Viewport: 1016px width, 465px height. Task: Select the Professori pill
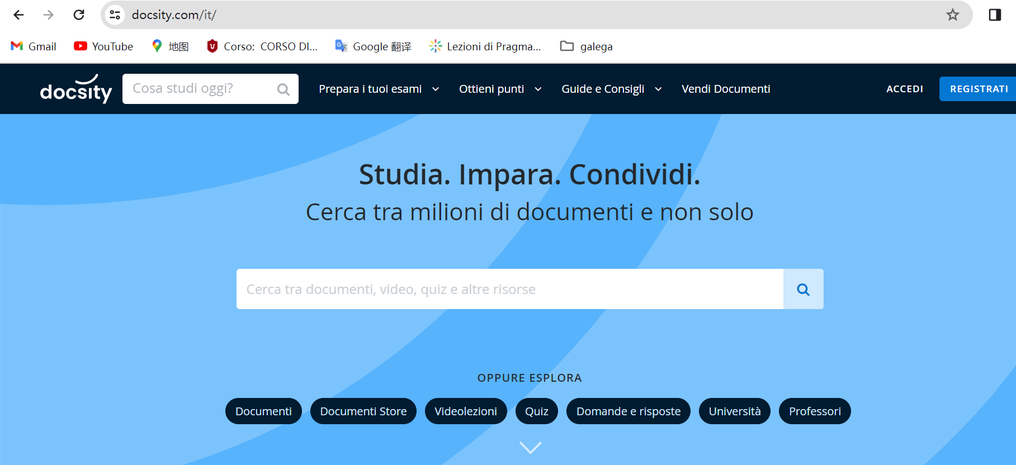[x=815, y=411]
